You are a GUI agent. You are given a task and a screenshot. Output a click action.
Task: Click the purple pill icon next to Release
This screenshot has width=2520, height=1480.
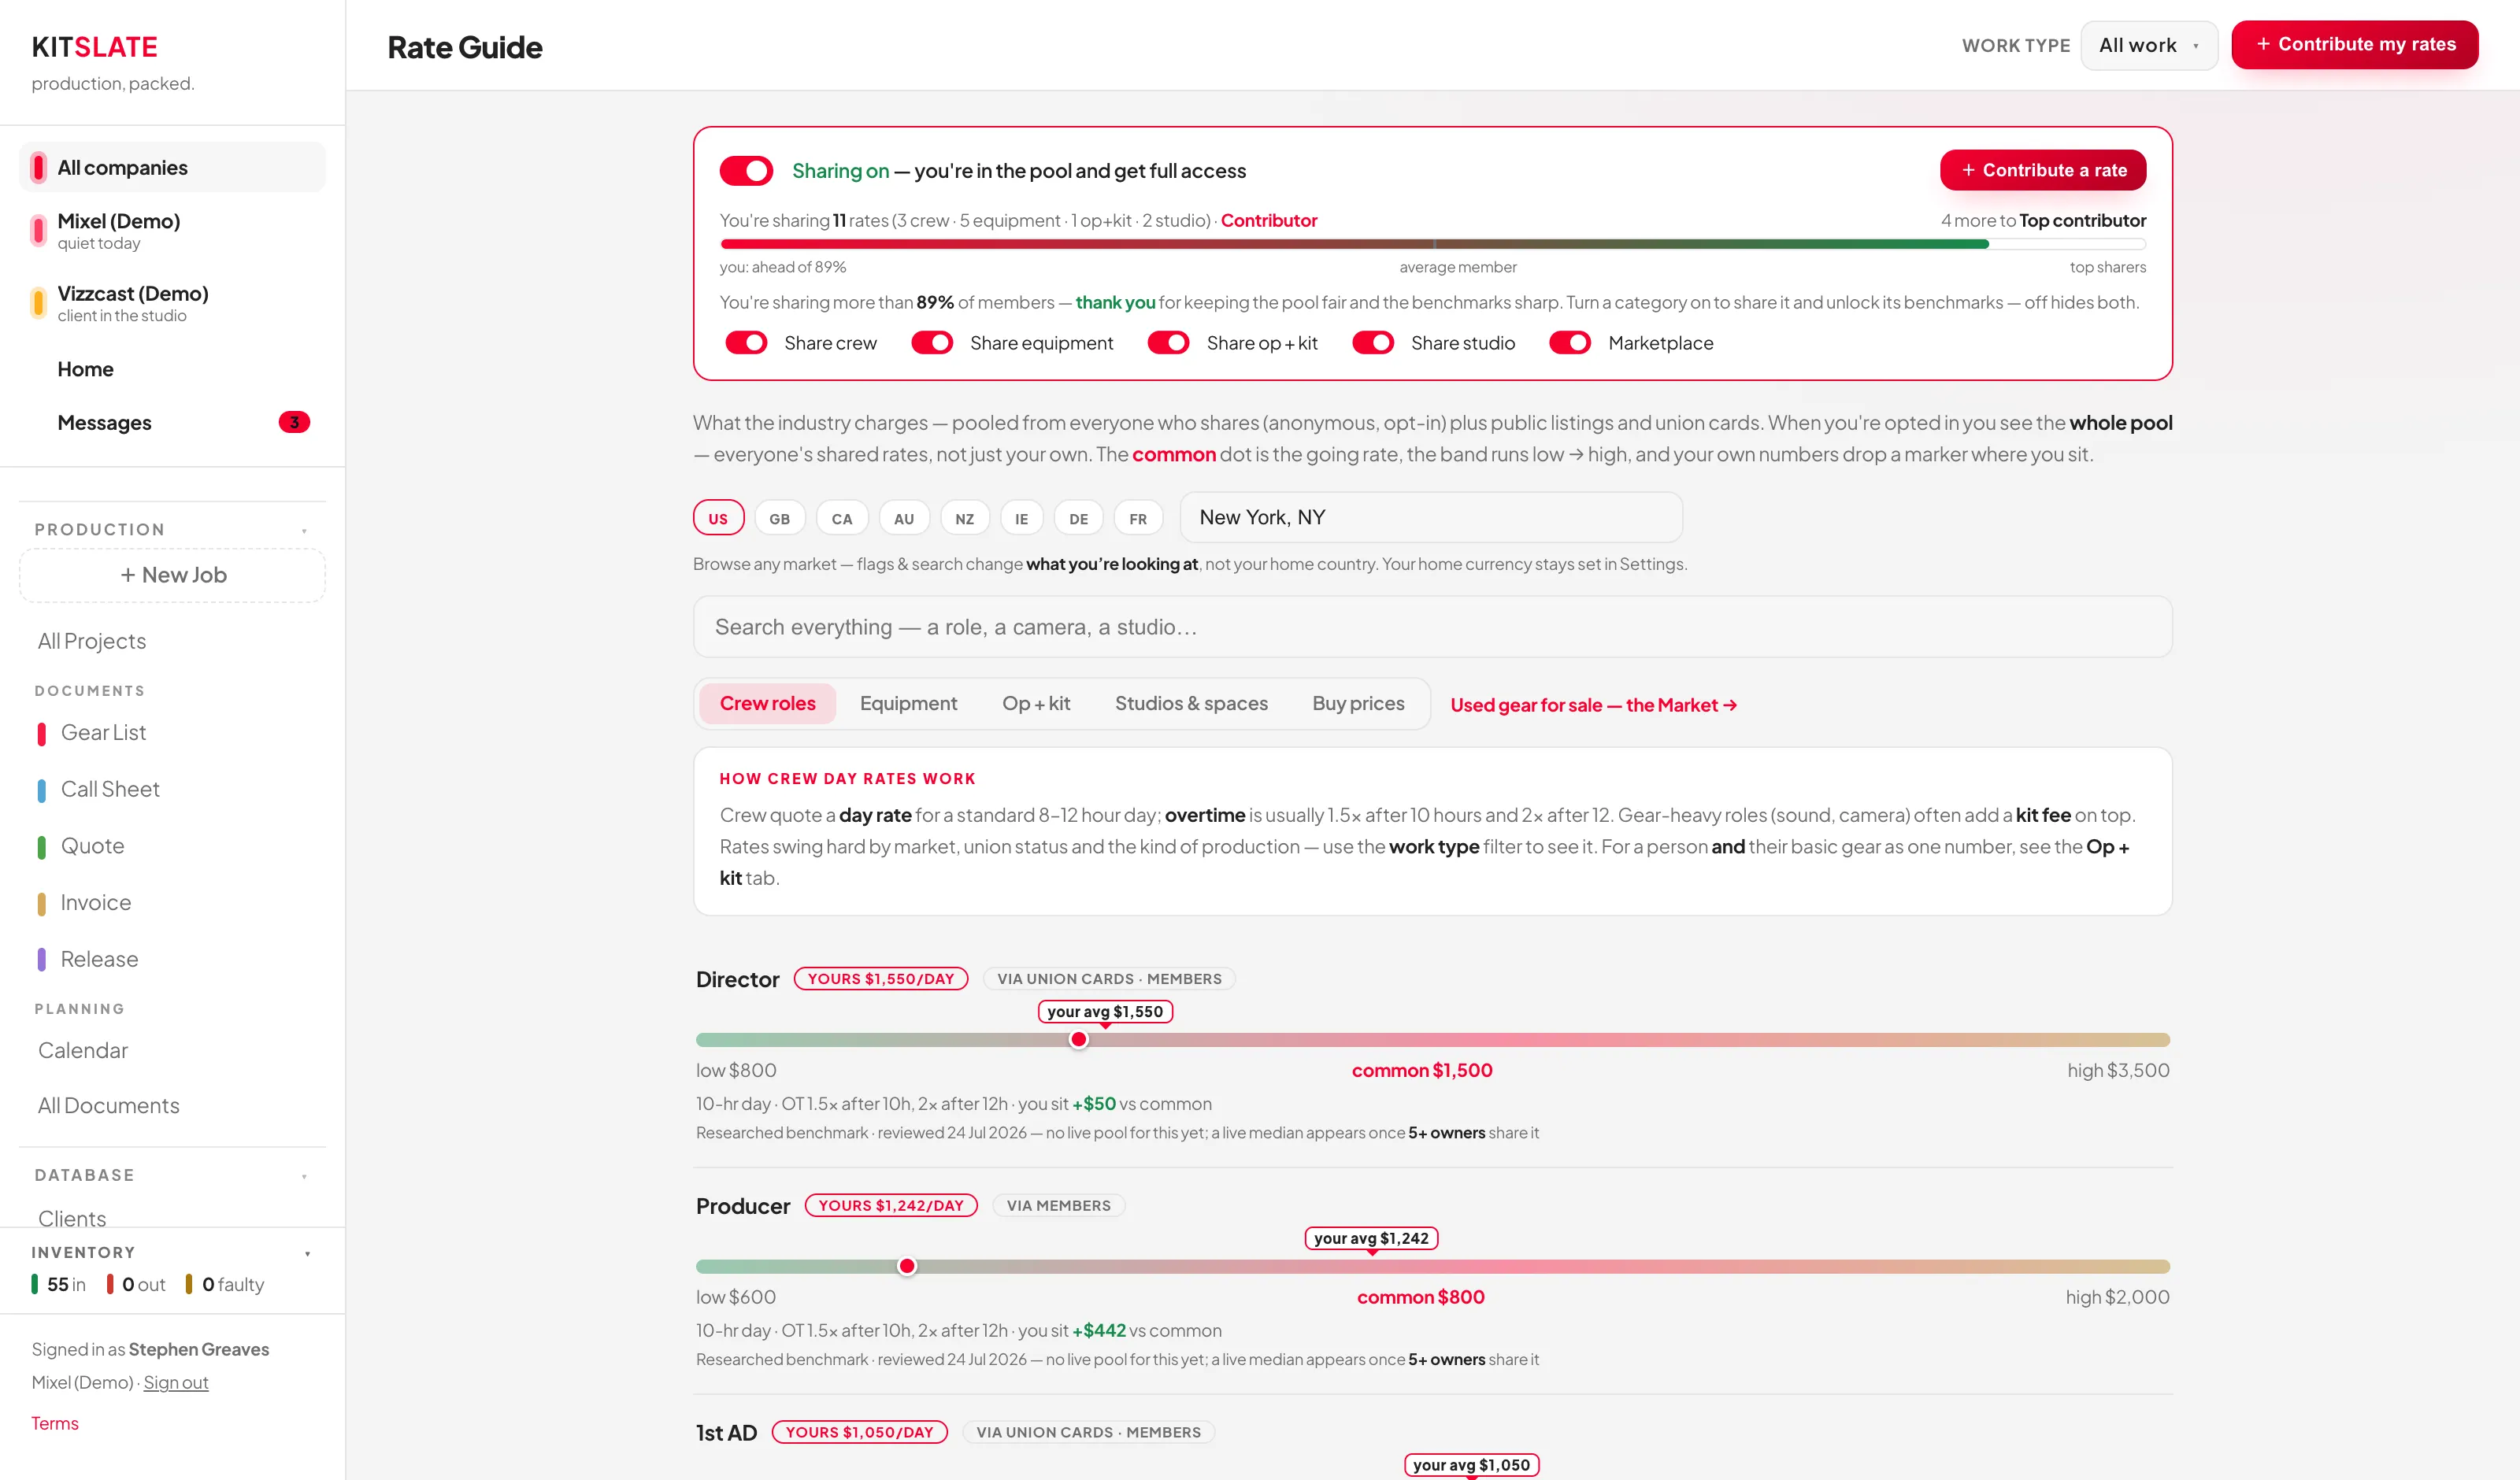pos(41,960)
